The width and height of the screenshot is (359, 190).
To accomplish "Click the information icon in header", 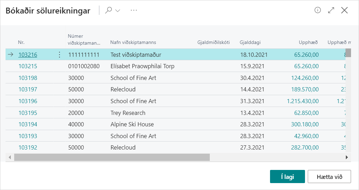I will 317,10.
